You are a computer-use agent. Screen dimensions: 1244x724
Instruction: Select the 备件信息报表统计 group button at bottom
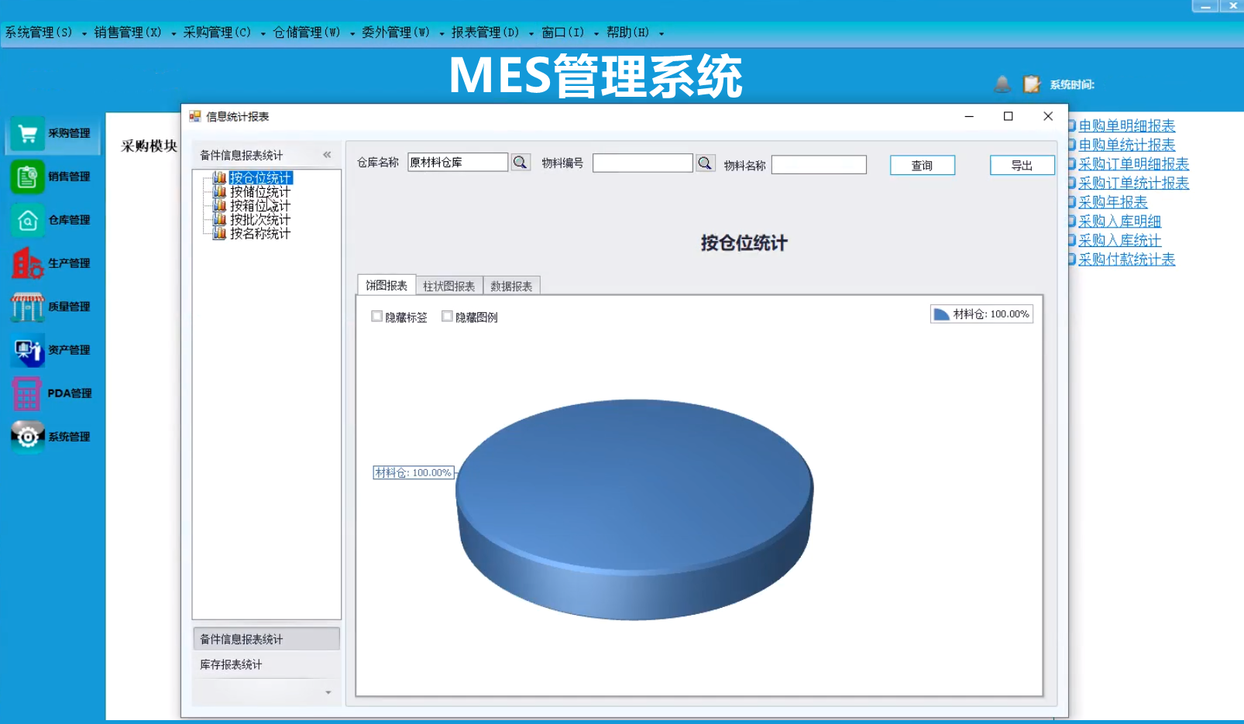point(266,639)
